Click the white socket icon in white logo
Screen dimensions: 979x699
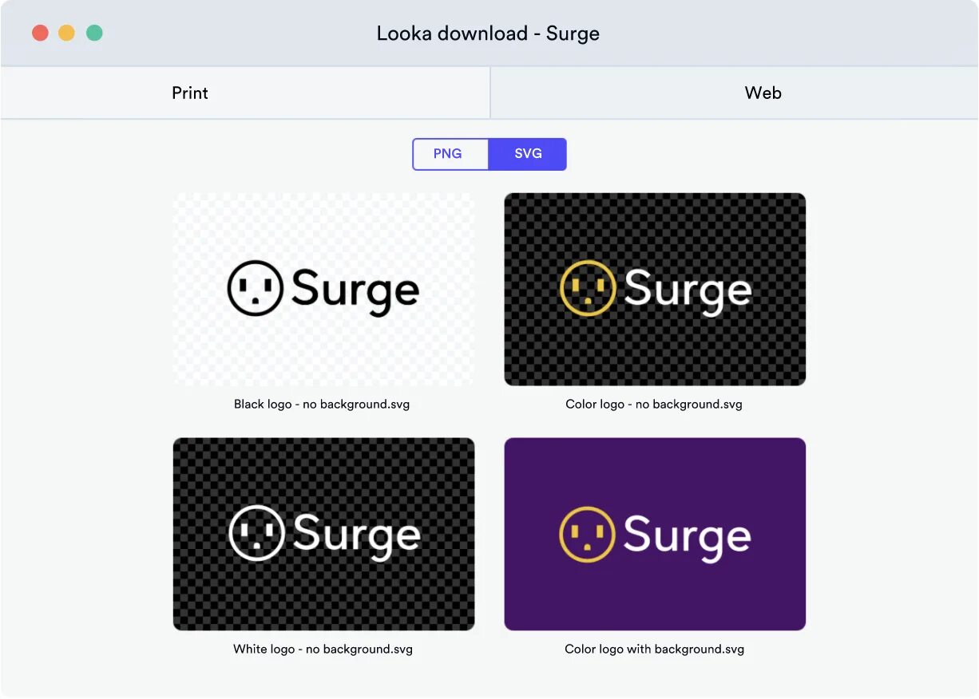click(256, 533)
